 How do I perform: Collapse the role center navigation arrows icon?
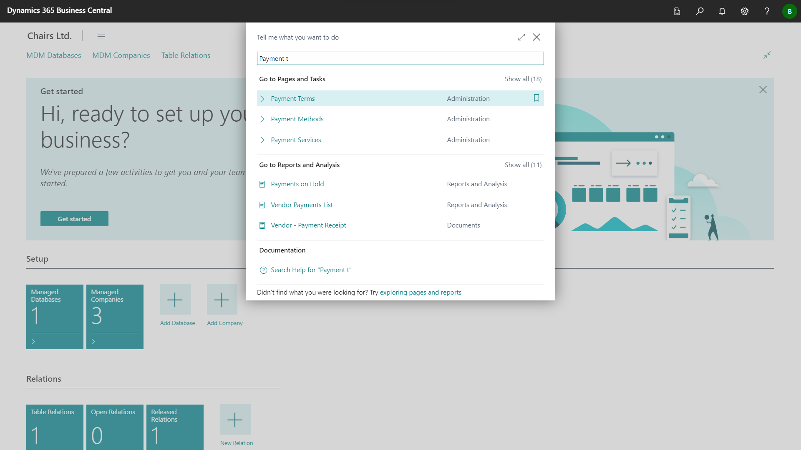point(767,55)
